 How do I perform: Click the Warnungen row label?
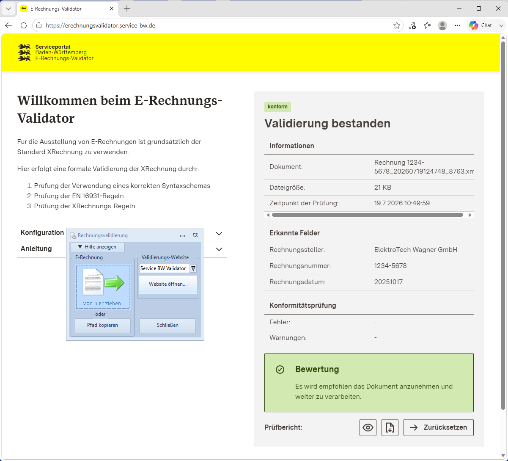point(288,338)
